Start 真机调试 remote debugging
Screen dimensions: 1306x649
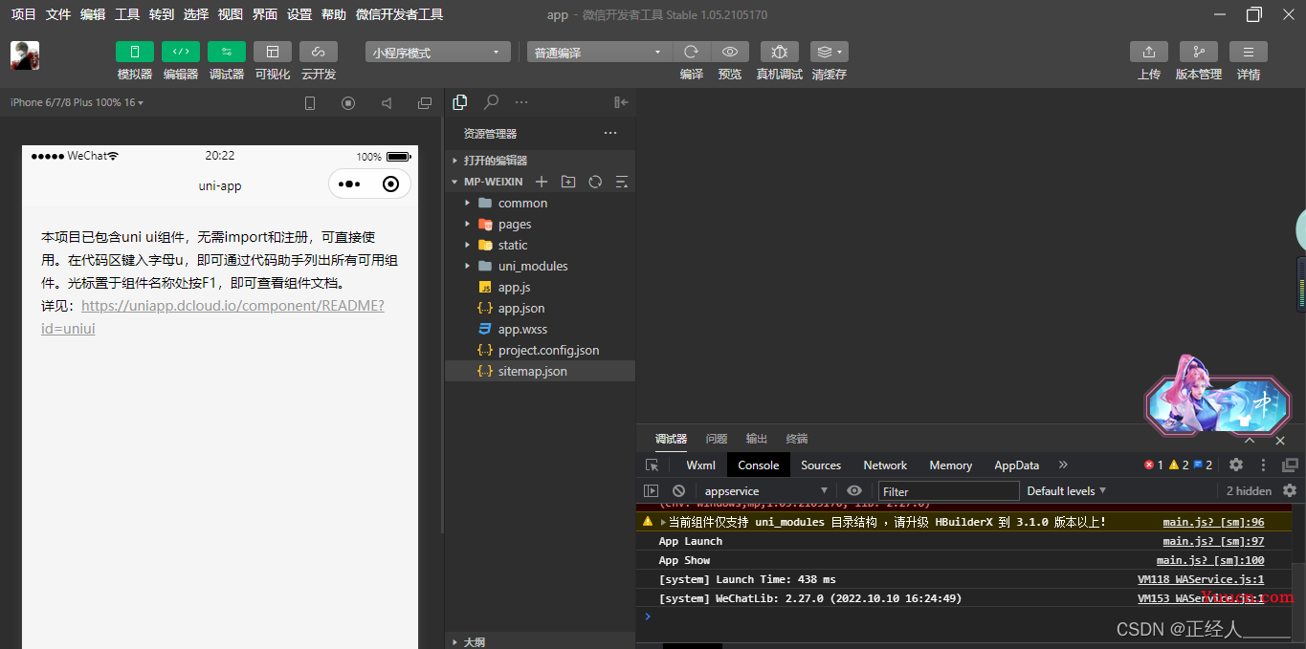(x=780, y=52)
